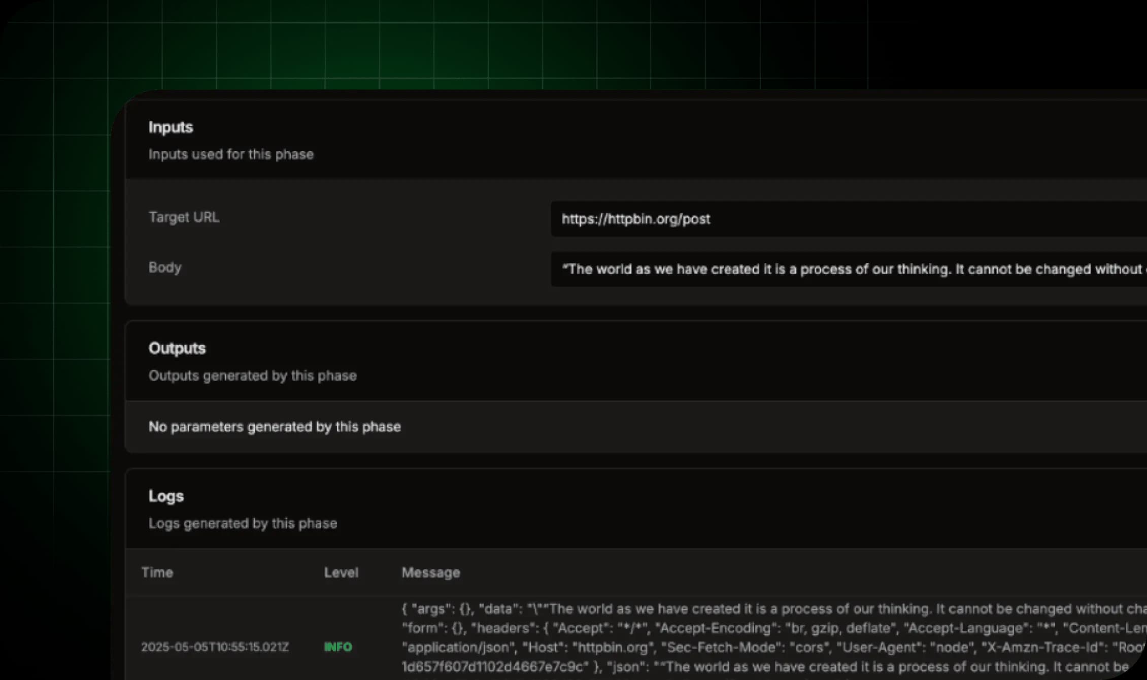The width and height of the screenshot is (1147, 680).
Task: Click 'Logs generated by this phase' subtitle
Action: point(243,523)
